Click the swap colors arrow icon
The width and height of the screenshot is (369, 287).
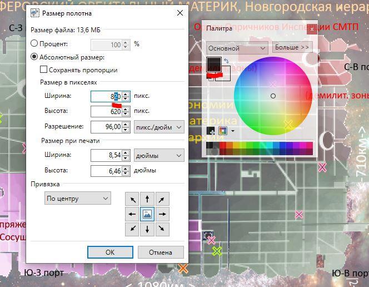pos(227,61)
